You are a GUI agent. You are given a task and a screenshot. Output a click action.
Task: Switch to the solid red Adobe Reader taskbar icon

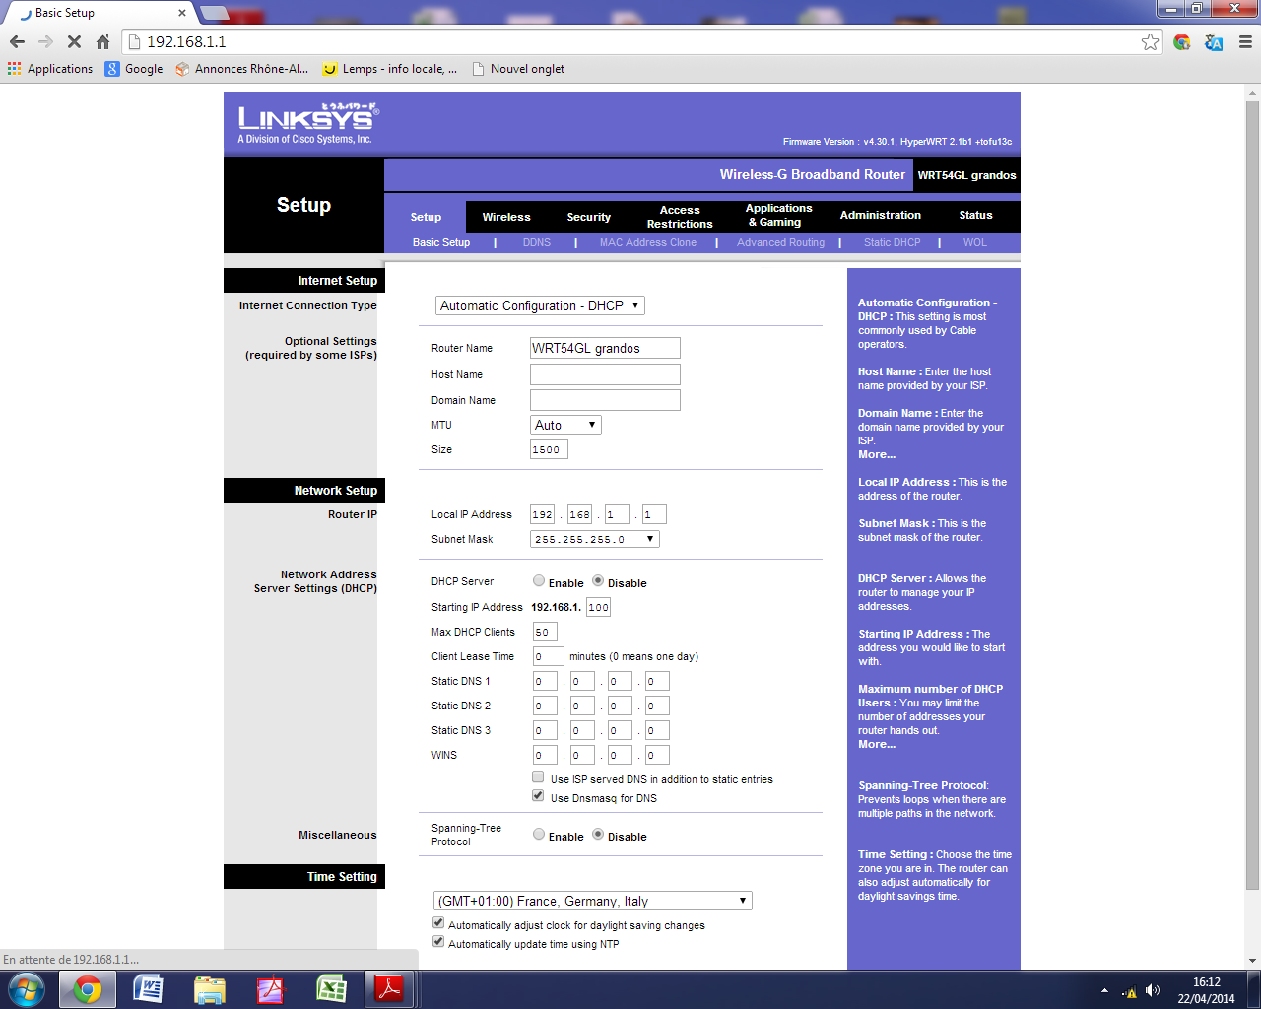pyautogui.click(x=390, y=989)
